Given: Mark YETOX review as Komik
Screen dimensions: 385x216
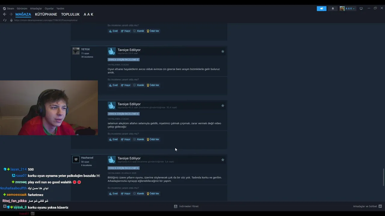Looking at the screenshot, I should pos(139,85).
